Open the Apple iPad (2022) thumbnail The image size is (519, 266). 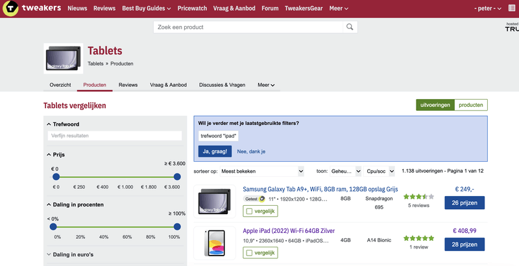pyautogui.click(x=215, y=243)
